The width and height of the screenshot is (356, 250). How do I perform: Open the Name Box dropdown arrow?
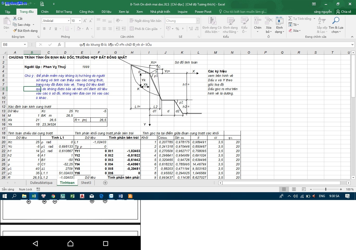(25, 45)
